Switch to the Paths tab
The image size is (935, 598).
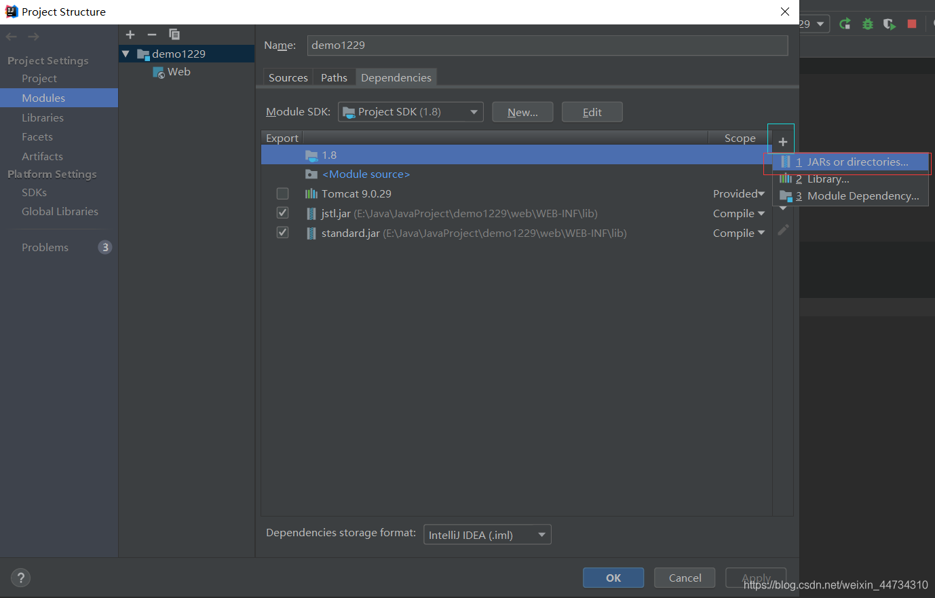point(334,77)
